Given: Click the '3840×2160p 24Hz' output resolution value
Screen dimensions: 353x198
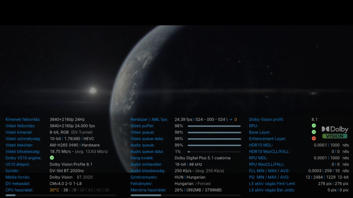Looking at the screenshot, I should pos(67,119).
